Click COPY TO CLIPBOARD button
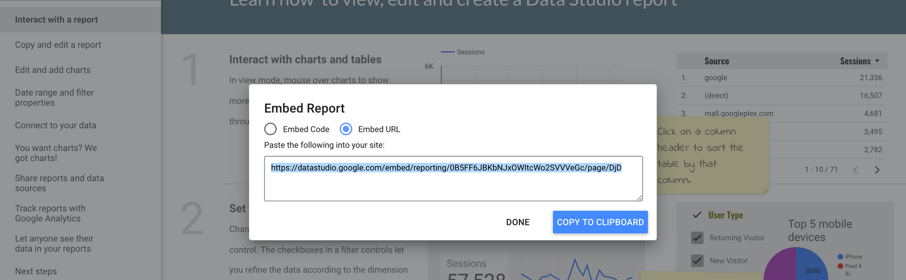This screenshot has width=906, height=280. point(600,222)
